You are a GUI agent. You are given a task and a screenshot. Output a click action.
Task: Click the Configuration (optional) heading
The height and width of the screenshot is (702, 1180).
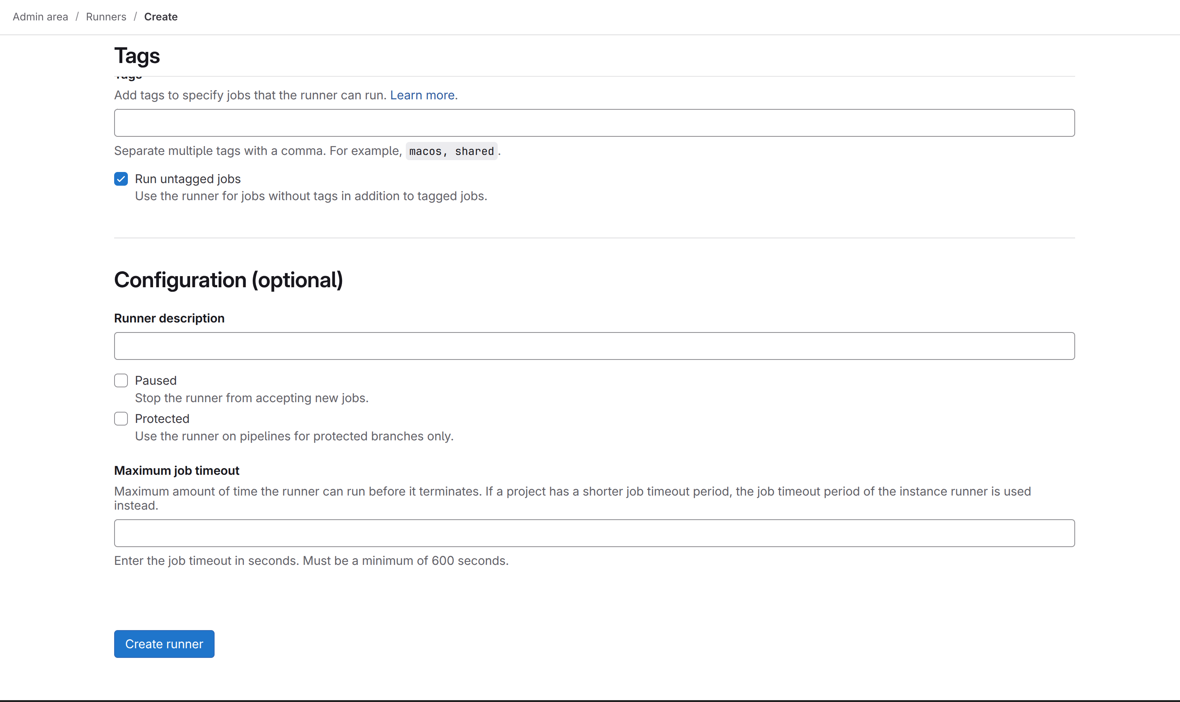[228, 280]
